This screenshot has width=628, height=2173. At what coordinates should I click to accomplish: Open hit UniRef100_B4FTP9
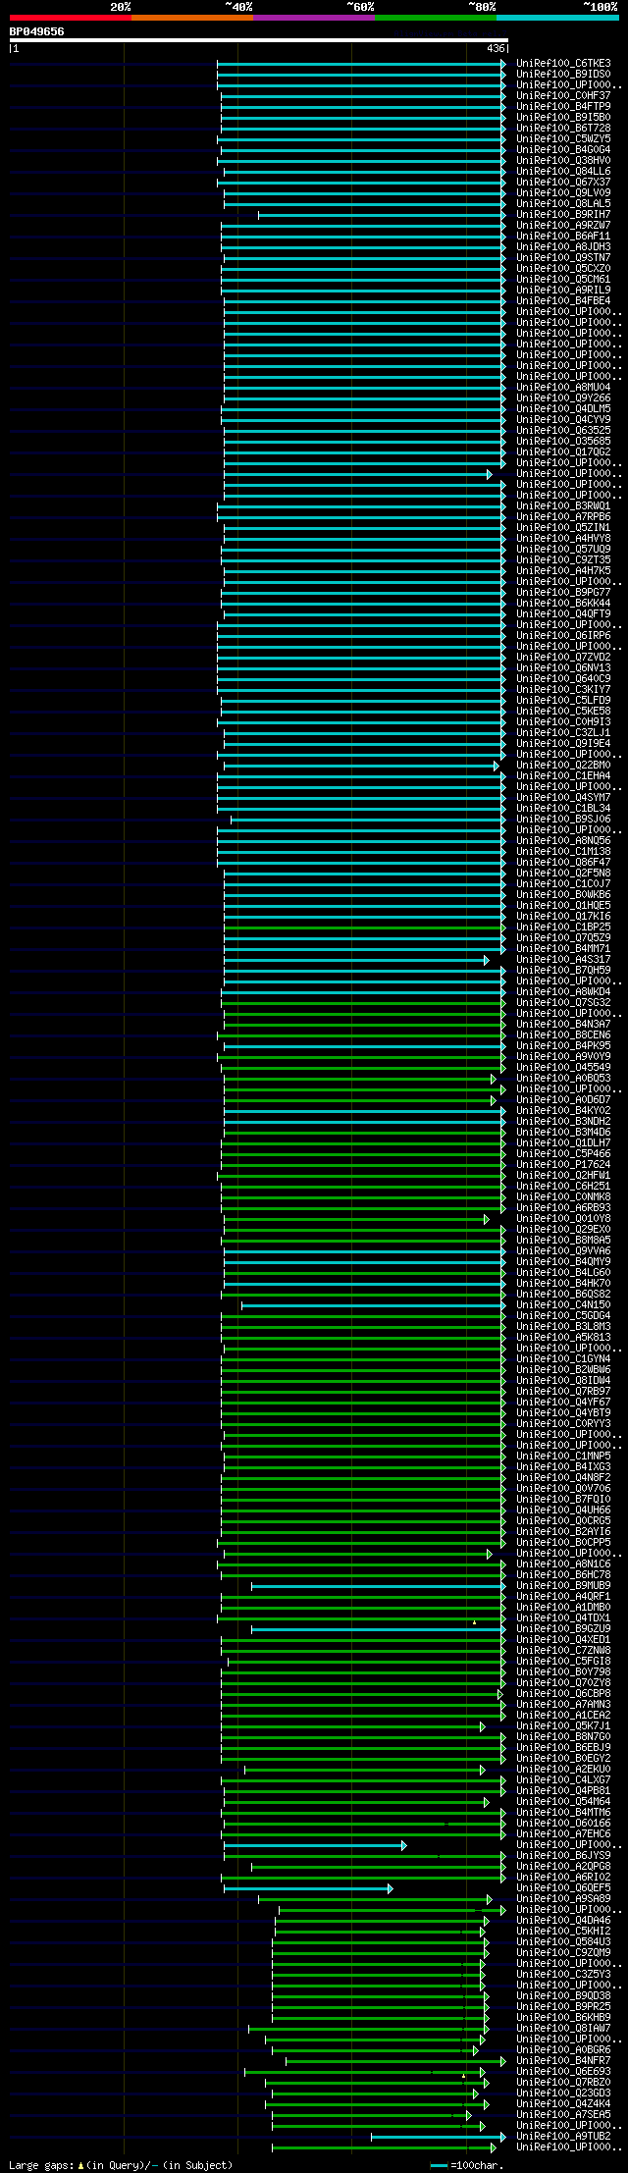pyautogui.click(x=563, y=107)
